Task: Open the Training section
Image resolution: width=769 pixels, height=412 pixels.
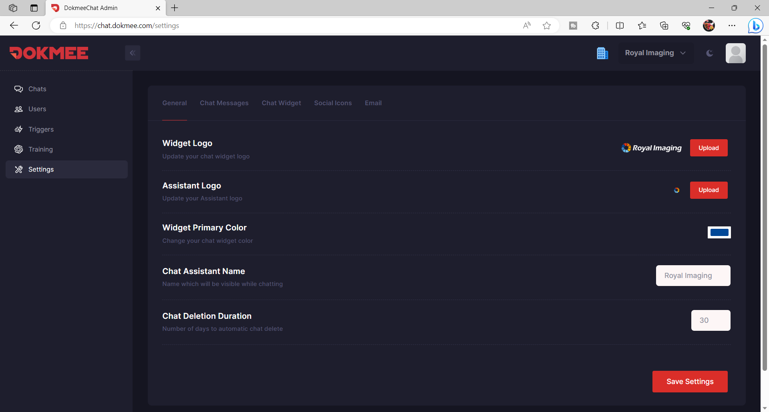Action: click(x=40, y=149)
